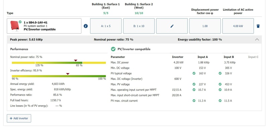The width and height of the screenshot is (268, 129).
Task: Click green checkmark beside PV/Inverter compatible heading
Action: (113, 49)
